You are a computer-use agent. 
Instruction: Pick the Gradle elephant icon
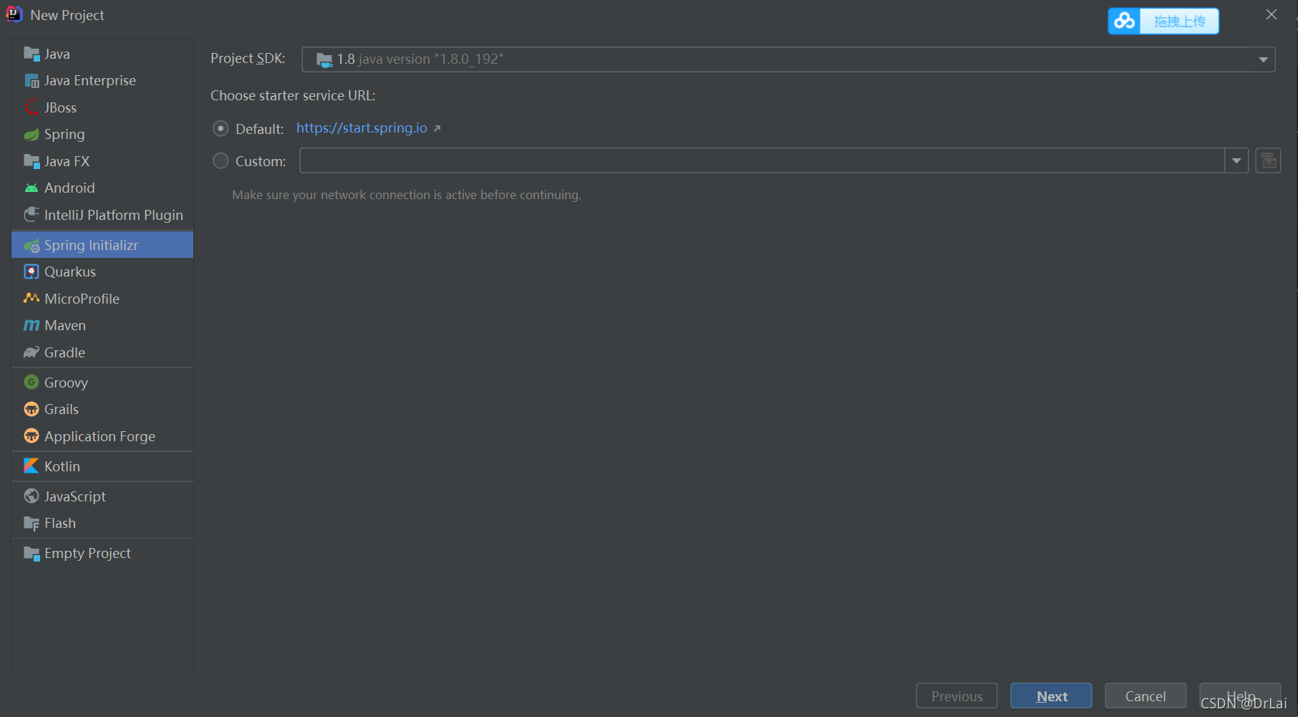coord(32,352)
